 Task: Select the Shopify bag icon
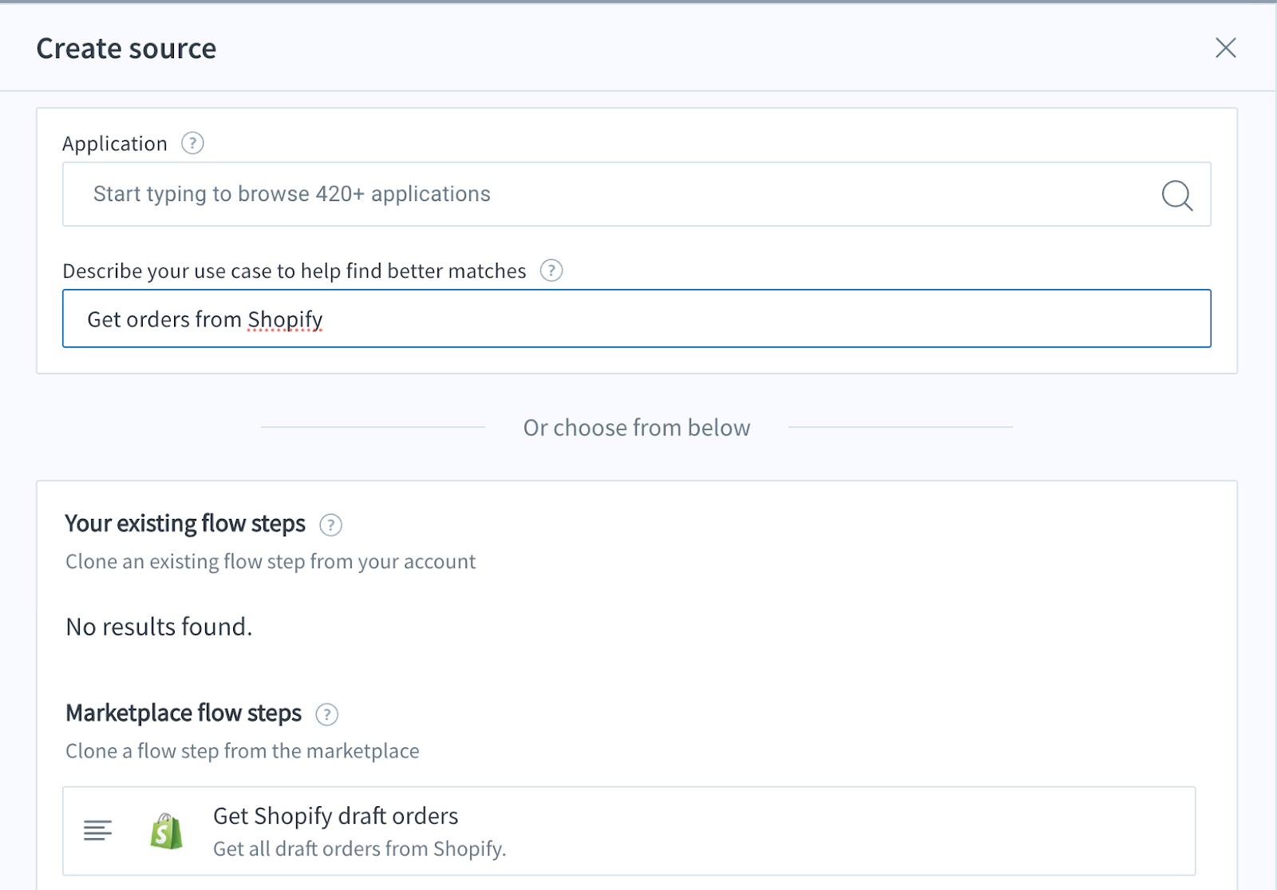click(x=165, y=830)
